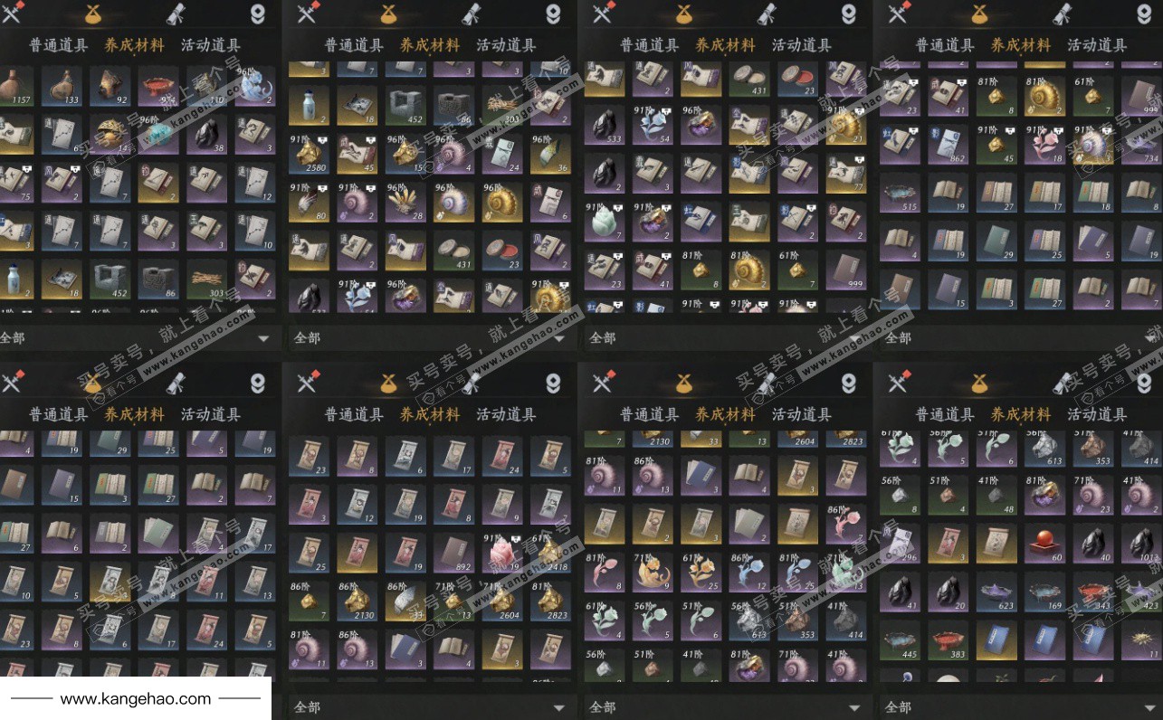Pick the purple dish item with count 623
This screenshot has width=1163, height=720.
(997, 591)
